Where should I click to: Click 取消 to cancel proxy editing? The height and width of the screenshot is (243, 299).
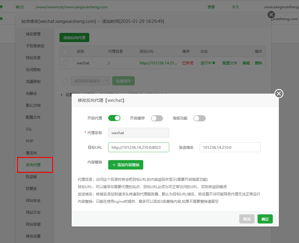click(x=247, y=219)
